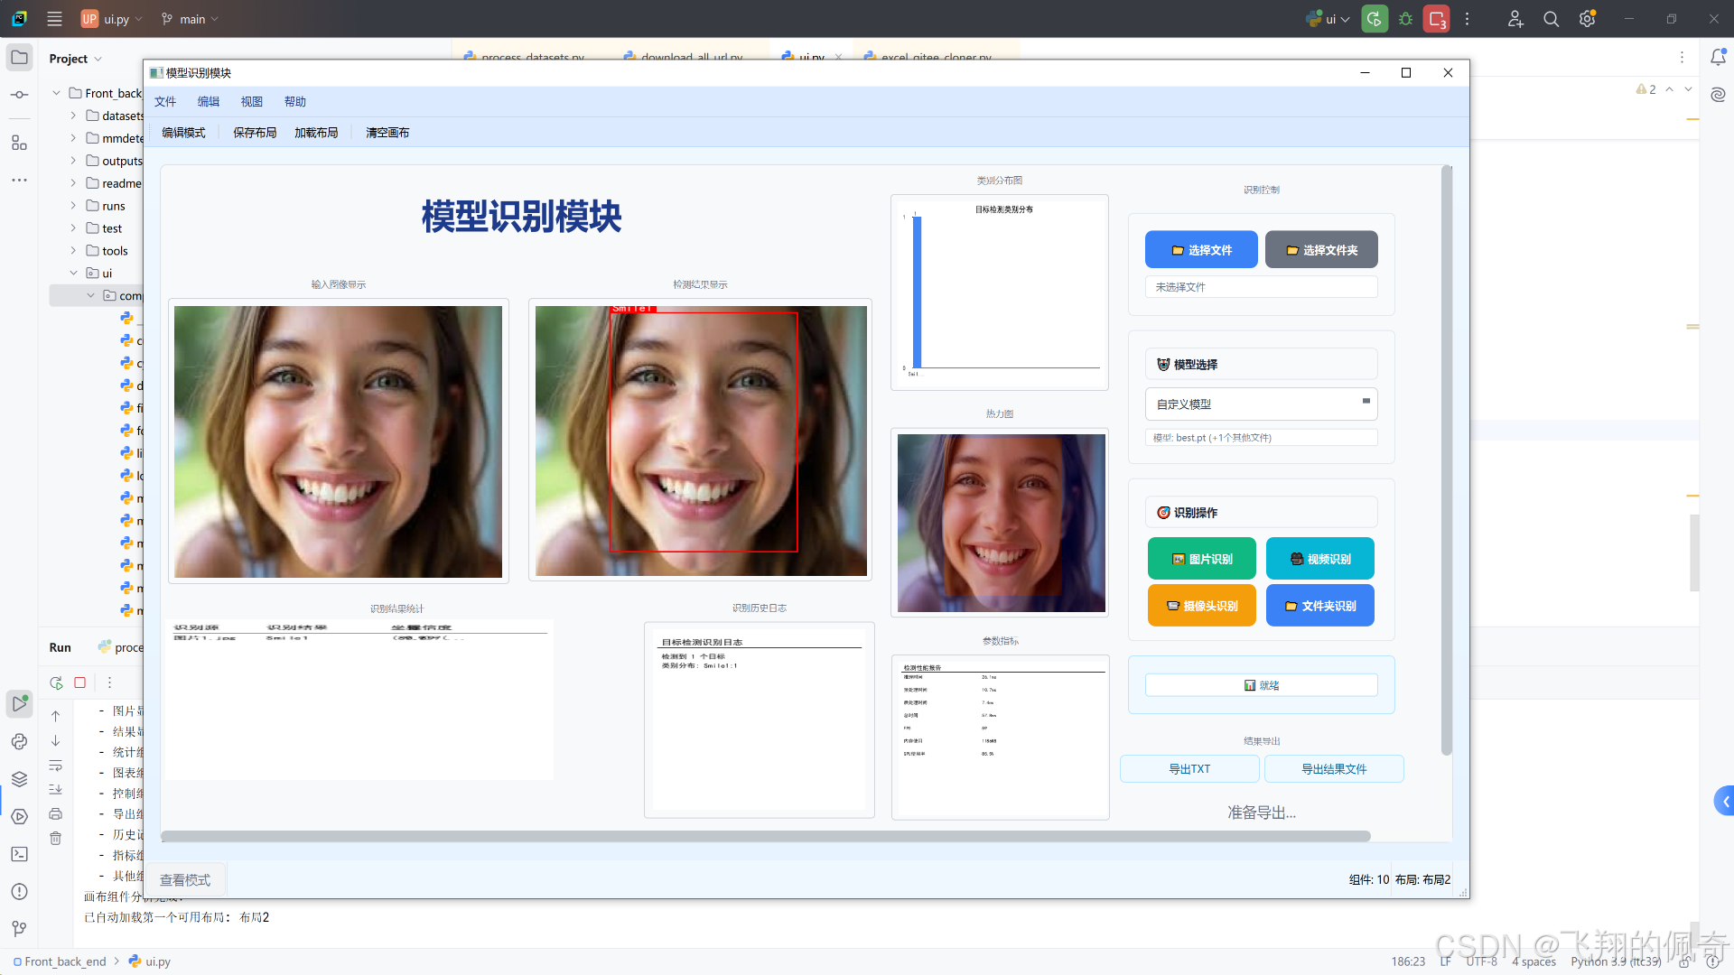This screenshot has height=975, width=1734.
Task: Open the Structure tool window icon
Action: click(19, 143)
